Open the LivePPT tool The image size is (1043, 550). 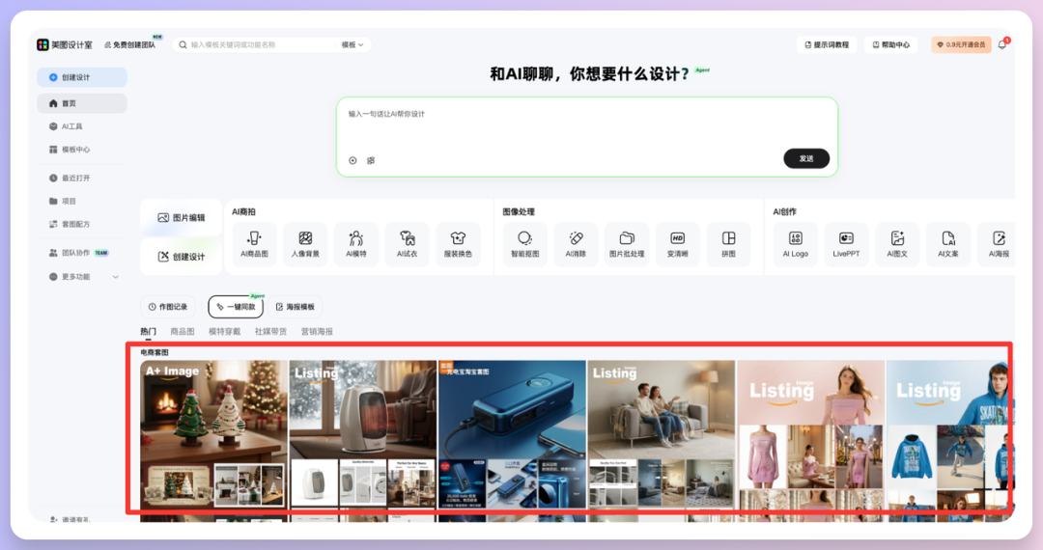coord(846,243)
